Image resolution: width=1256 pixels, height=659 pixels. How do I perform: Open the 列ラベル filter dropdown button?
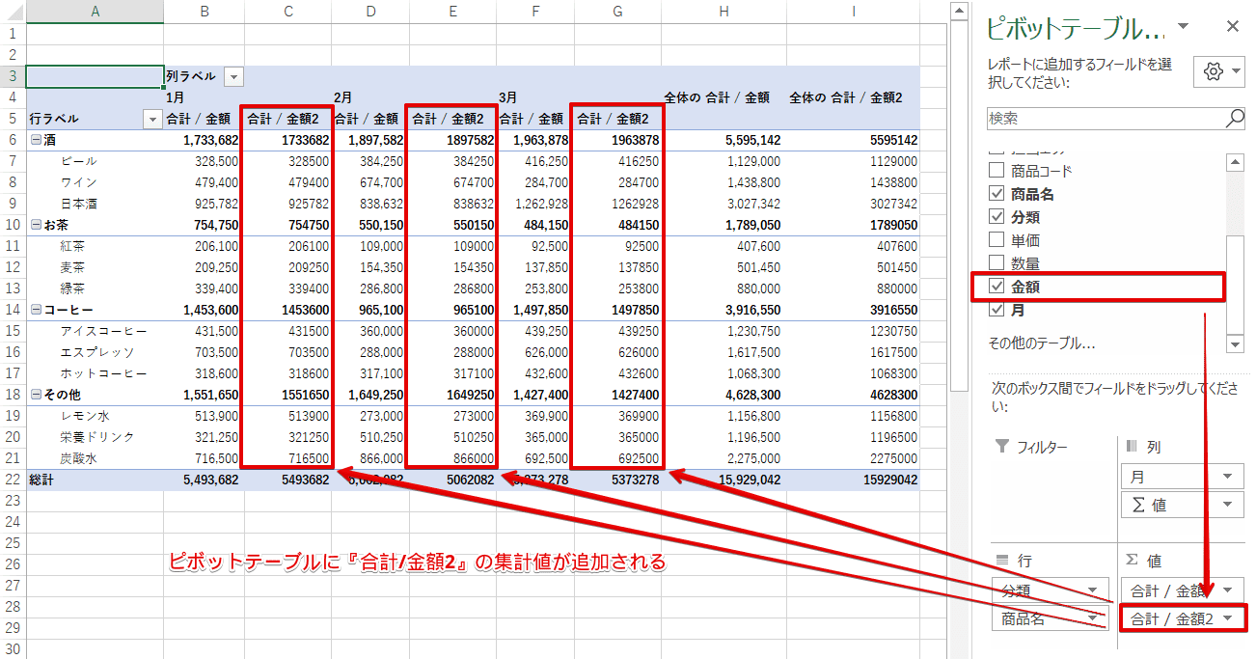[233, 76]
